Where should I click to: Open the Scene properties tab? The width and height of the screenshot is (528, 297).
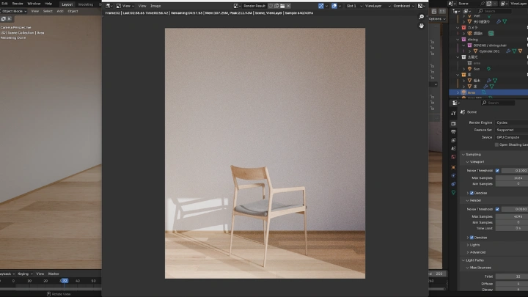tap(453, 148)
